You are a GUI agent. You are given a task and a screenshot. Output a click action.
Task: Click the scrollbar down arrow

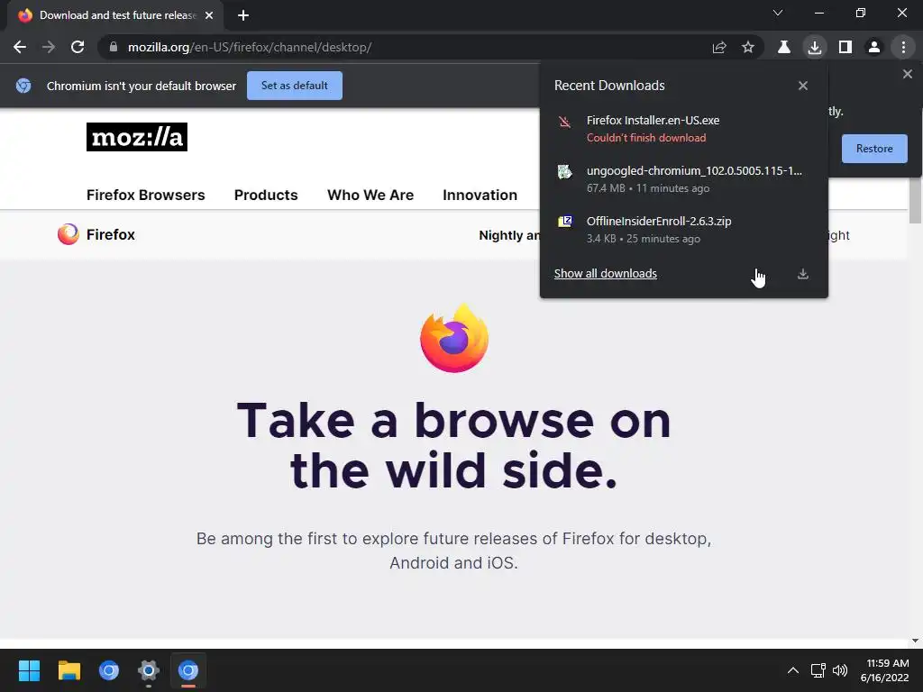[x=915, y=641]
